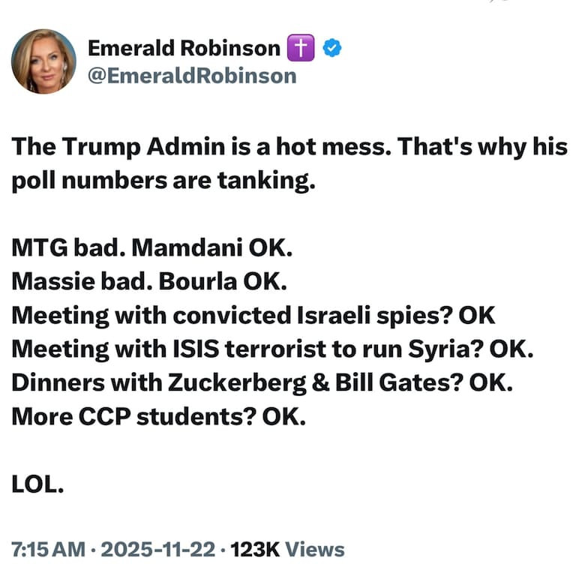Click Emerald Robinson's profile photo
Viewport: 576px width, 576px height.
[x=43, y=61]
